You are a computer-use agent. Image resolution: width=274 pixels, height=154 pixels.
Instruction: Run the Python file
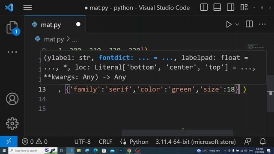[x=229, y=24]
